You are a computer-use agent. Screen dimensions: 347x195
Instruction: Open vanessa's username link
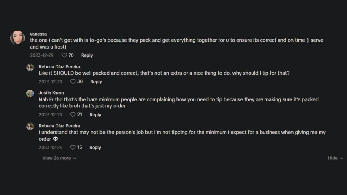point(38,34)
